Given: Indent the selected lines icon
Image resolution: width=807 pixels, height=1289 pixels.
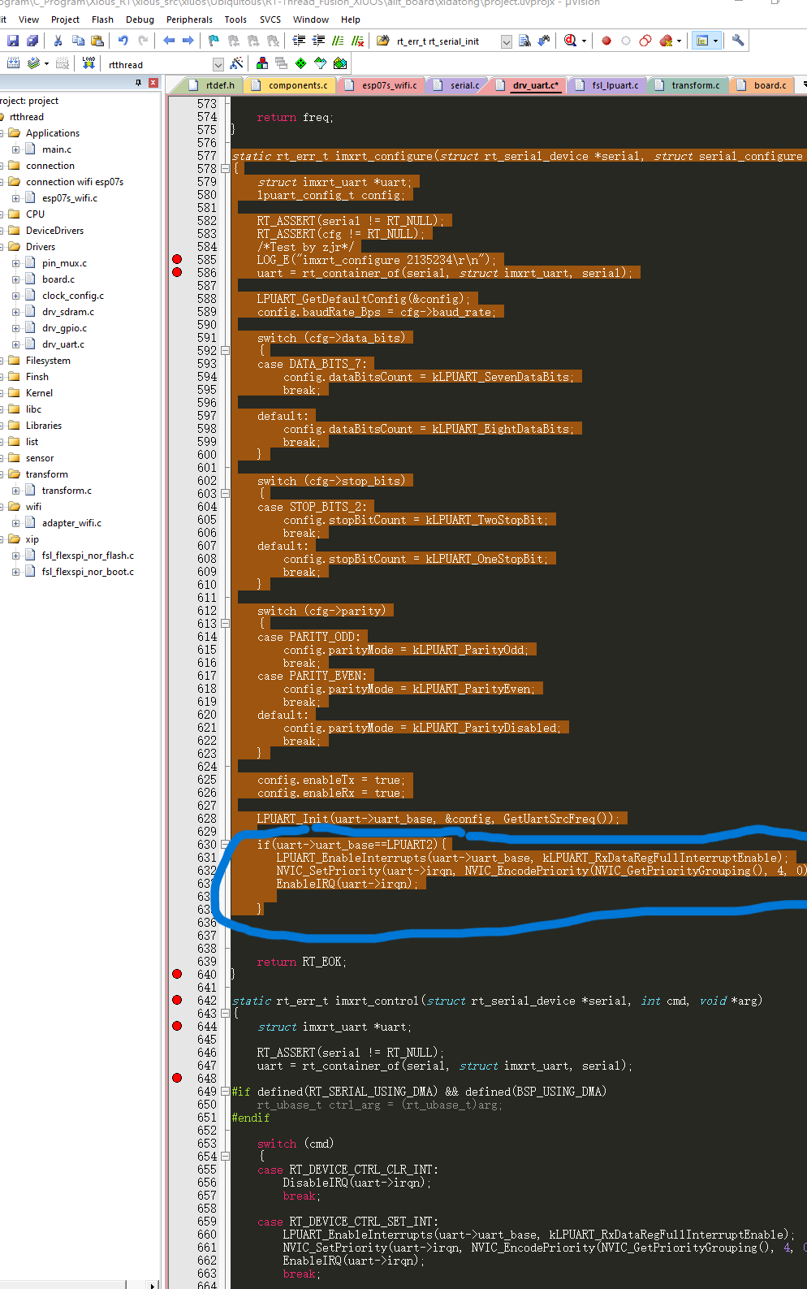Looking at the screenshot, I should pyautogui.click(x=299, y=41).
